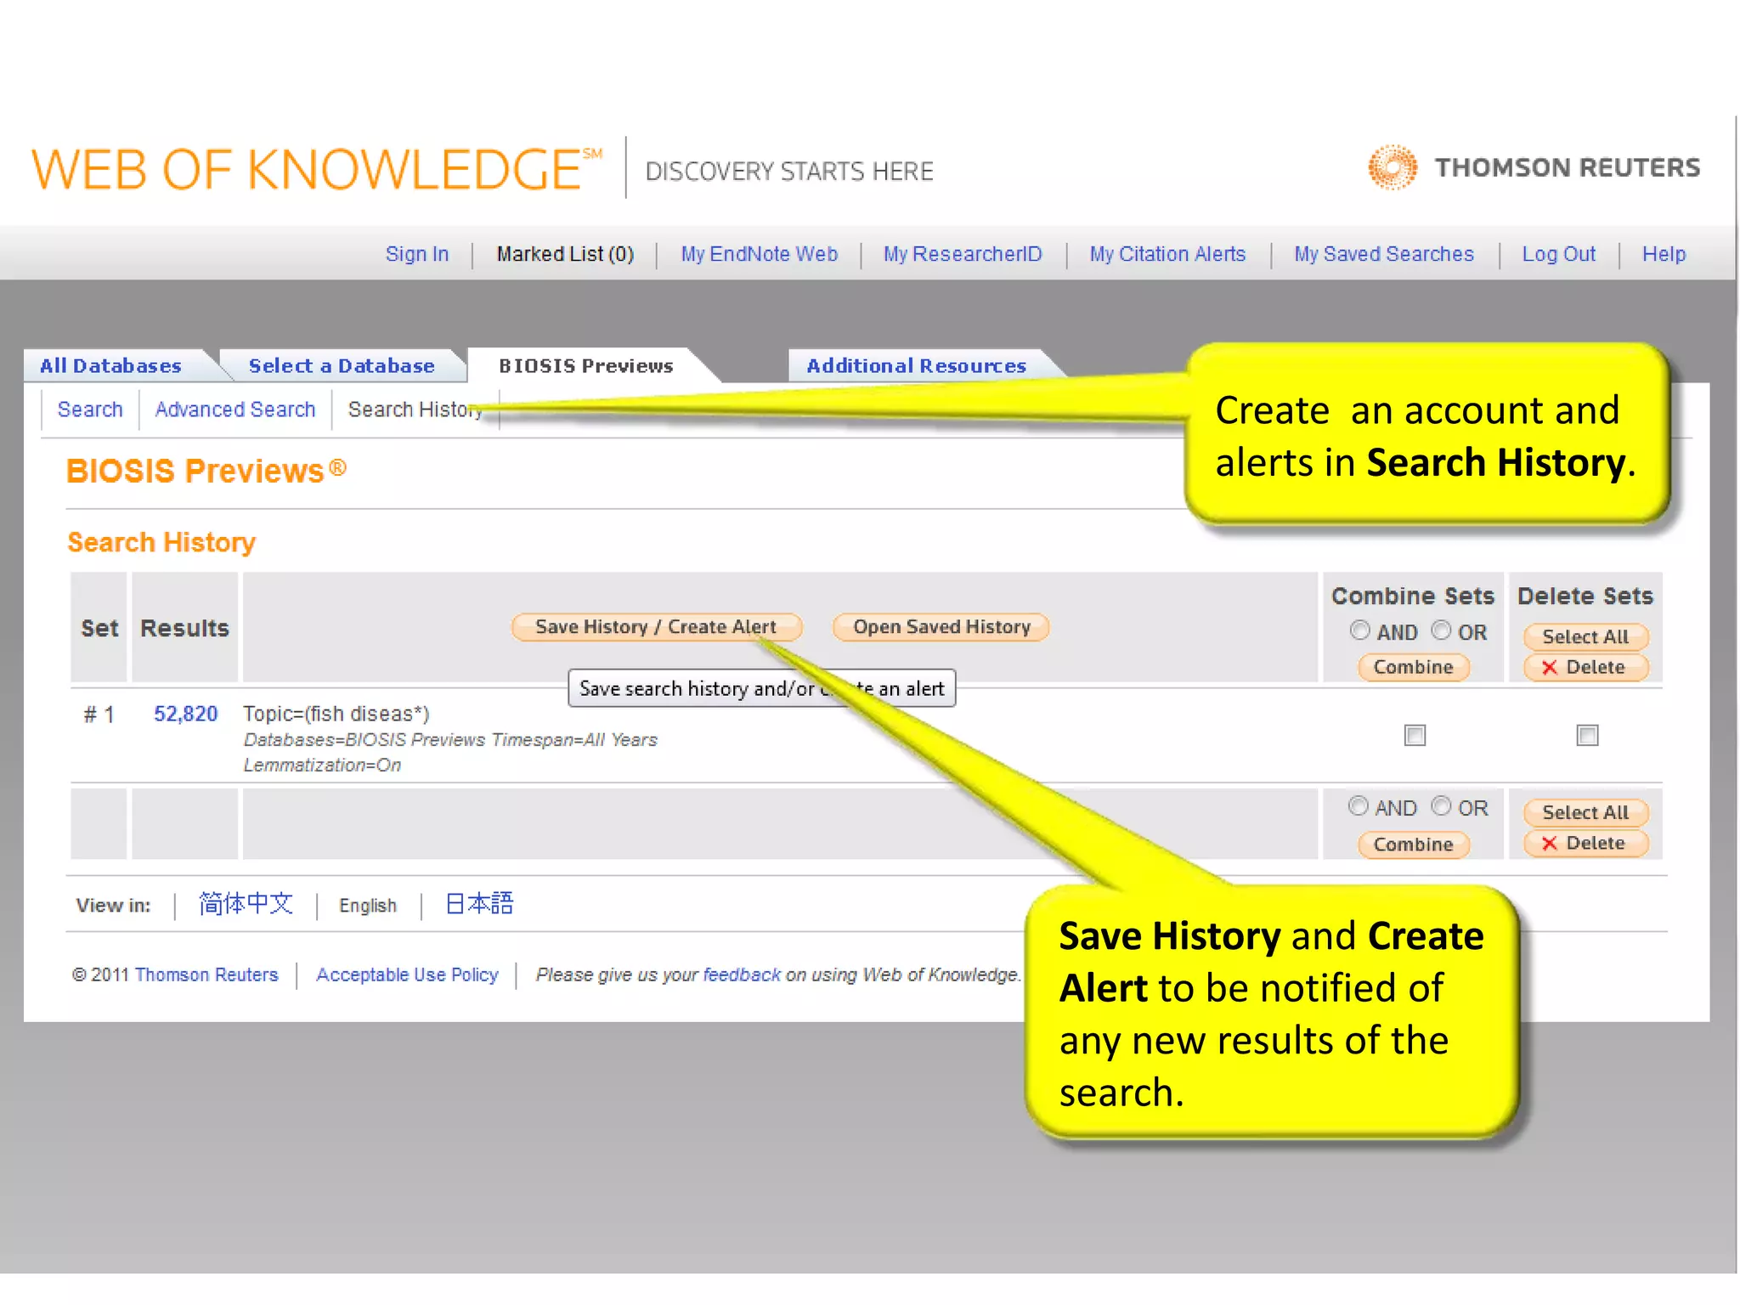Click the top Select All button
Viewport: 1740px width, 1305px height.
pos(1585,636)
